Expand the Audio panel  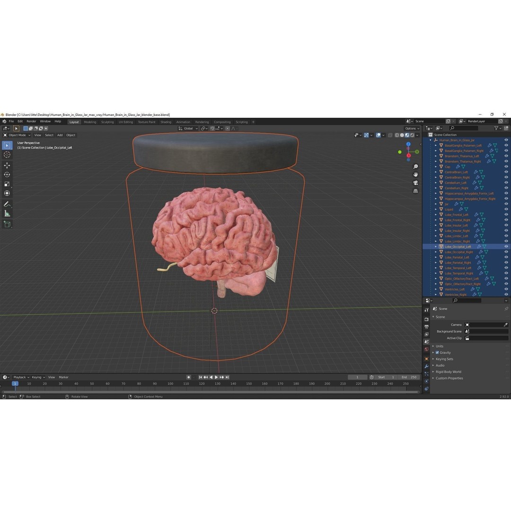pyautogui.click(x=440, y=365)
